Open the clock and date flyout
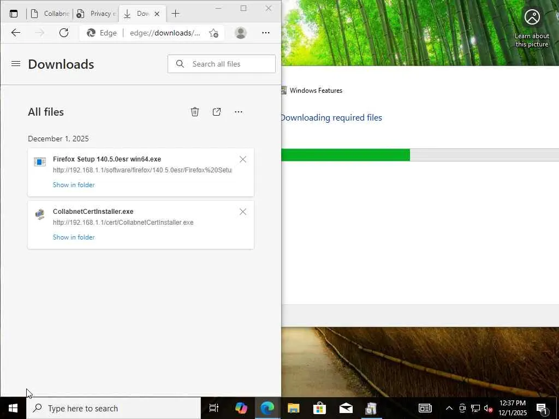Image resolution: width=559 pixels, height=419 pixels. click(x=512, y=408)
